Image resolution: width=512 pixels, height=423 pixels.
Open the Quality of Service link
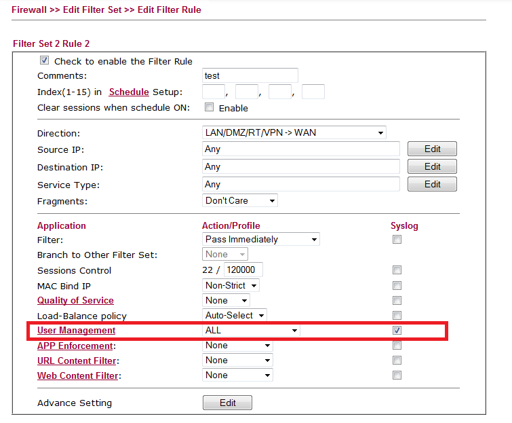[75, 300]
